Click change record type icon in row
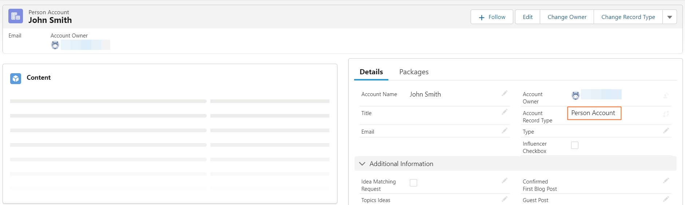The width and height of the screenshot is (685, 205). [666, 114]
